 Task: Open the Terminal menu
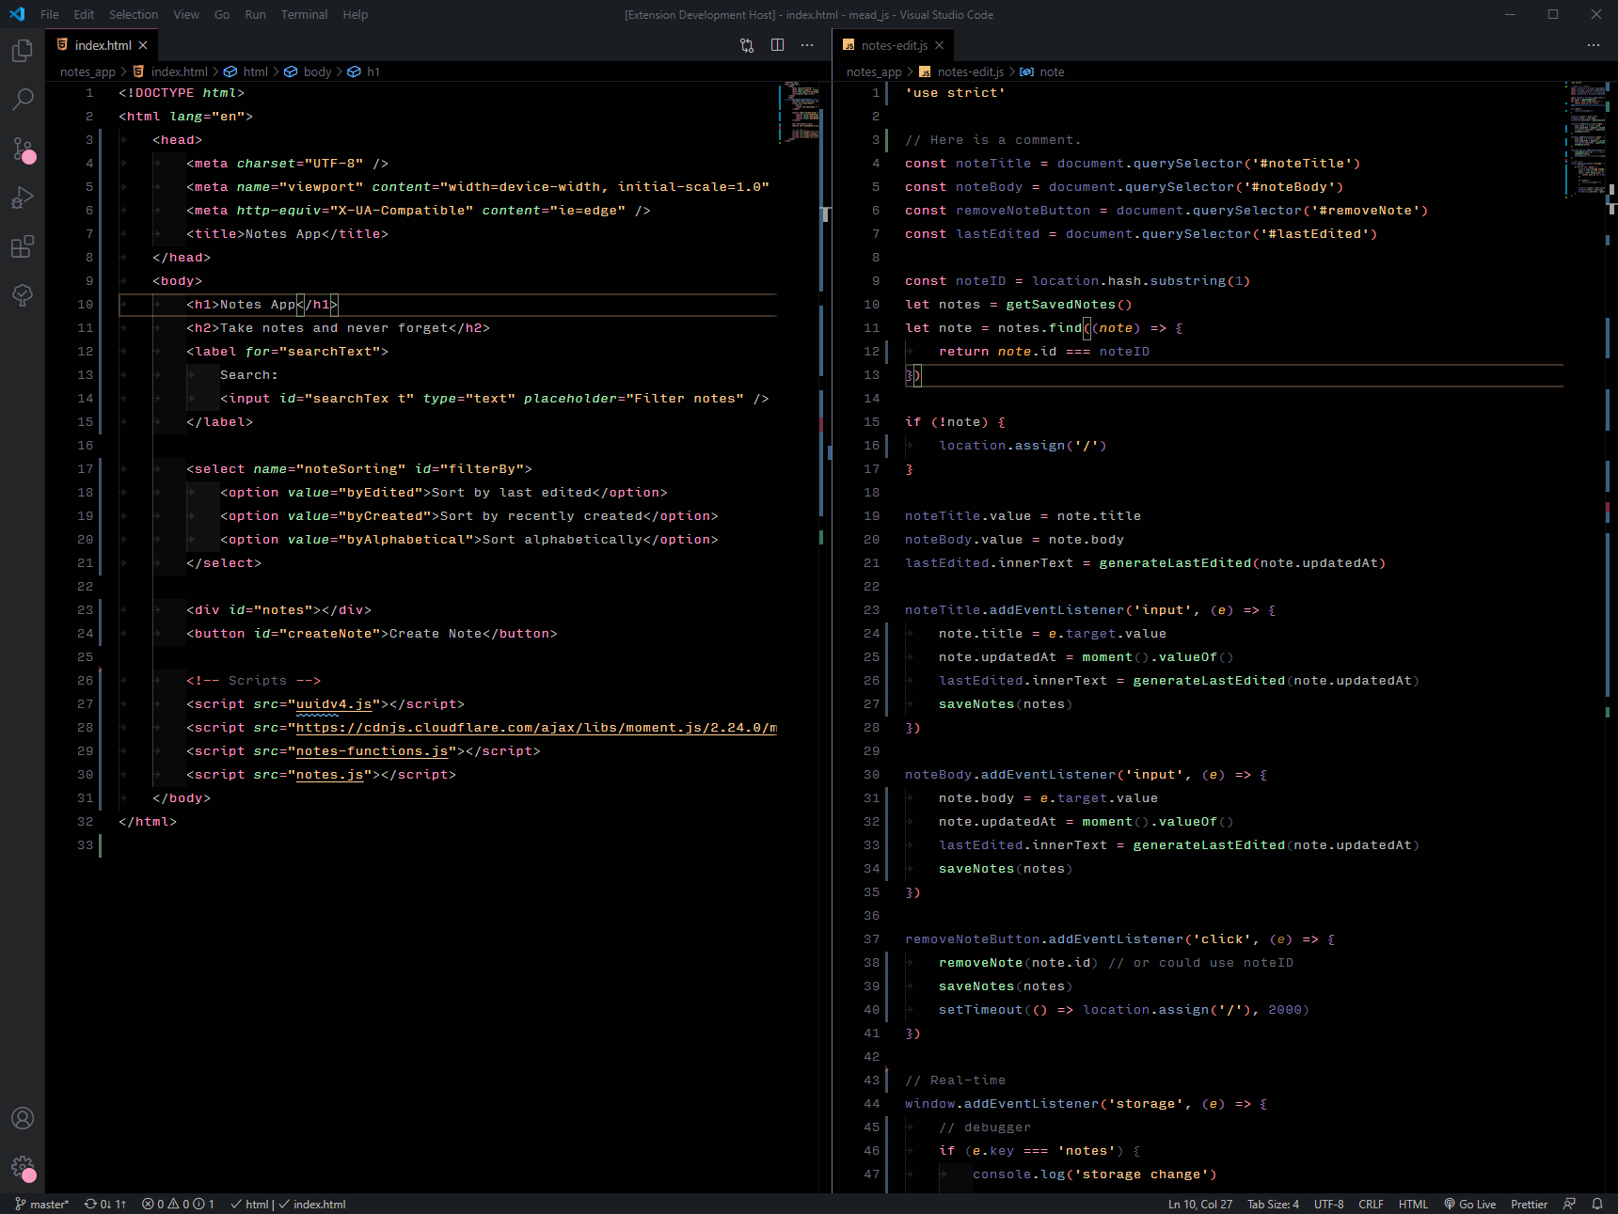(304, 14)
